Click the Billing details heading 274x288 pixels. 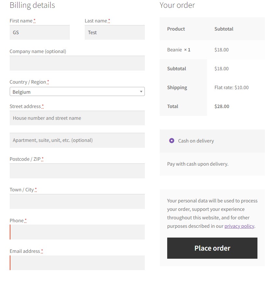click(x=32, y=5)
